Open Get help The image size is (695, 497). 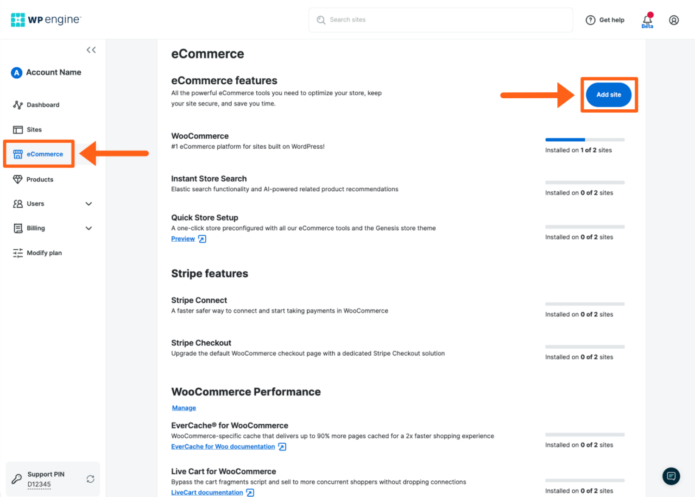point(605,20)
